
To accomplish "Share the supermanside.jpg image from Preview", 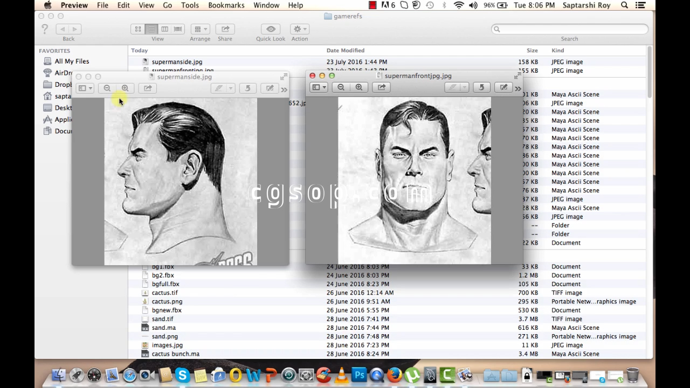I will coord(148,88).
